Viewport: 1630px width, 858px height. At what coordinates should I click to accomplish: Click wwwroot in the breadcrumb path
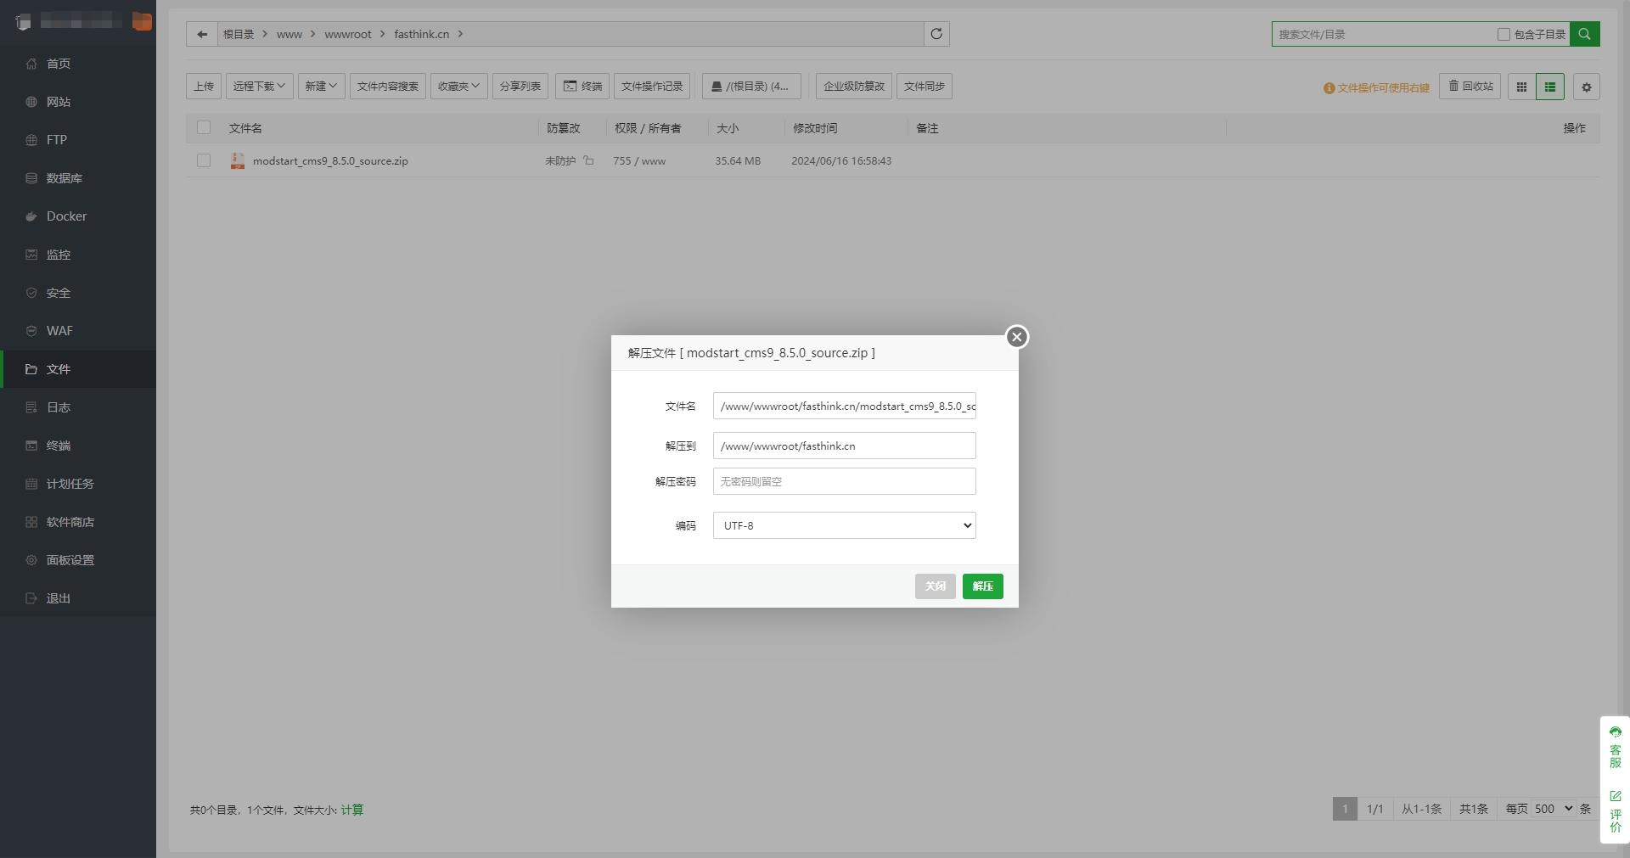[348, 34]
